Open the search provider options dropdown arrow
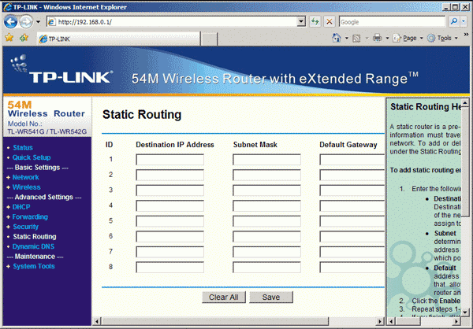The height and width of the screenshot is (329, 473). click(x=464, y=21)
